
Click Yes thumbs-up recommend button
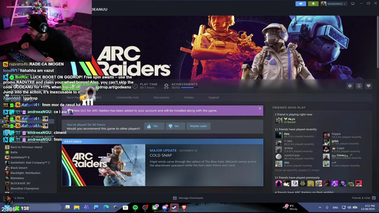(x=154, y=126)
